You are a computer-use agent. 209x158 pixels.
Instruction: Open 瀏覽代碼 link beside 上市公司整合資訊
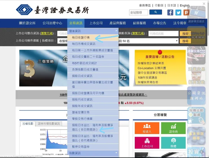click(x=47, y=33)
